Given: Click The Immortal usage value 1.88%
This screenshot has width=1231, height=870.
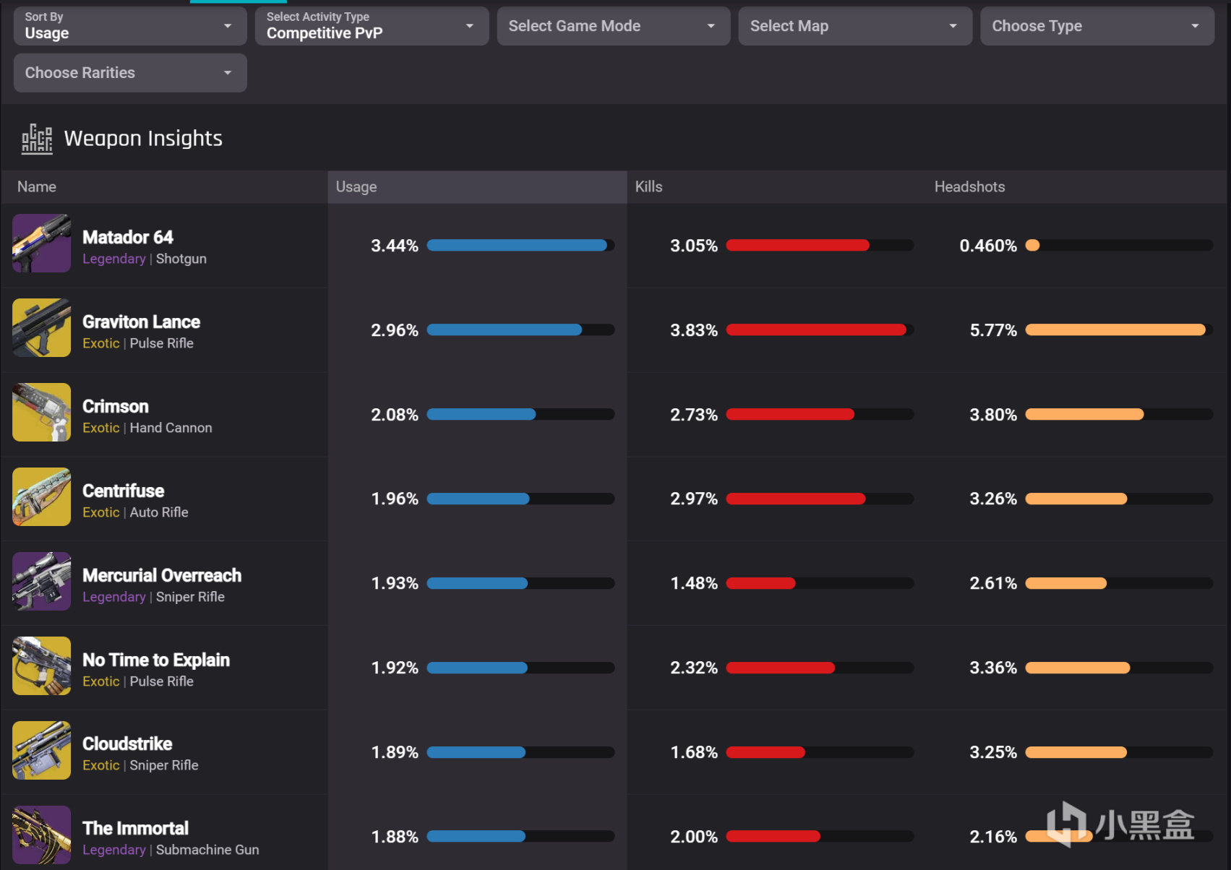Looking at the screenshot, I should pyautogui.click(x=395, y=837).
